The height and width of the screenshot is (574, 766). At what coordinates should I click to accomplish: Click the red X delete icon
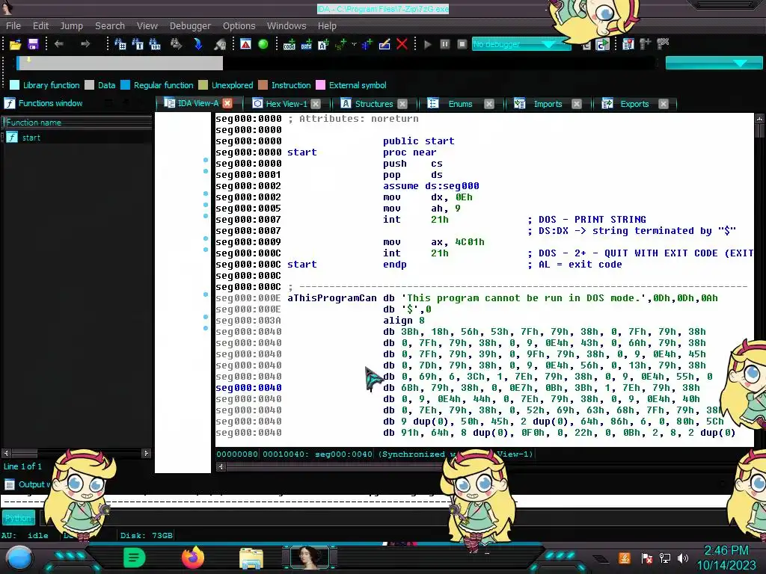402,44
